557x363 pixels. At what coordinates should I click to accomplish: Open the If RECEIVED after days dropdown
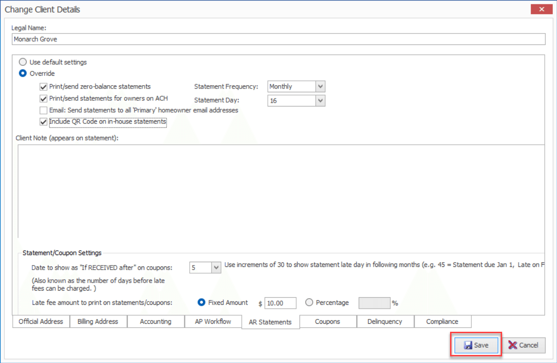[216, 267]
